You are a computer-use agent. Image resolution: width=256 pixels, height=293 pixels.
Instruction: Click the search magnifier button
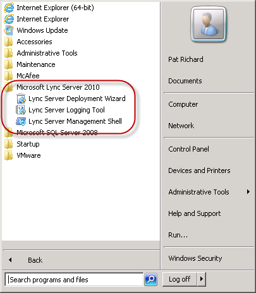coord(150,279)
